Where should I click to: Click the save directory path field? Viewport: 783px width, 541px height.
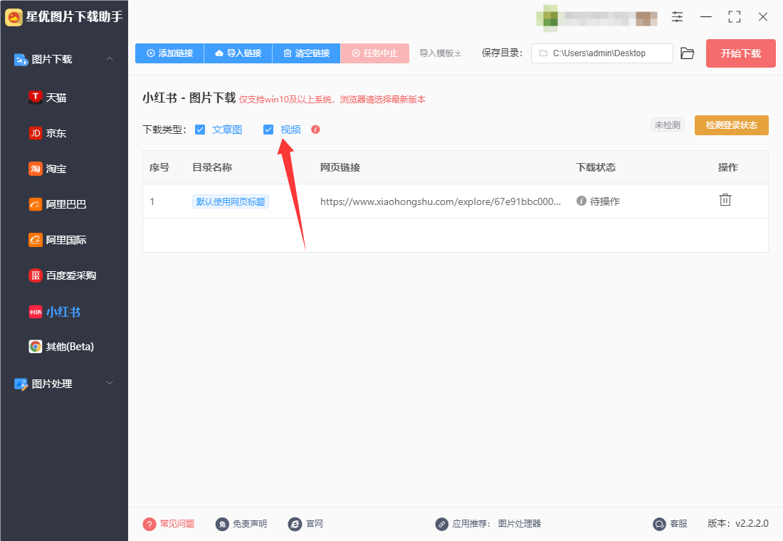pos(601,53)
